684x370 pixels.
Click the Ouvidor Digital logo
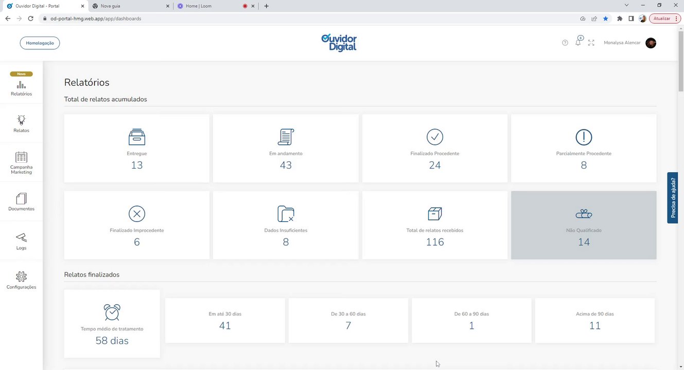(339, 43)
